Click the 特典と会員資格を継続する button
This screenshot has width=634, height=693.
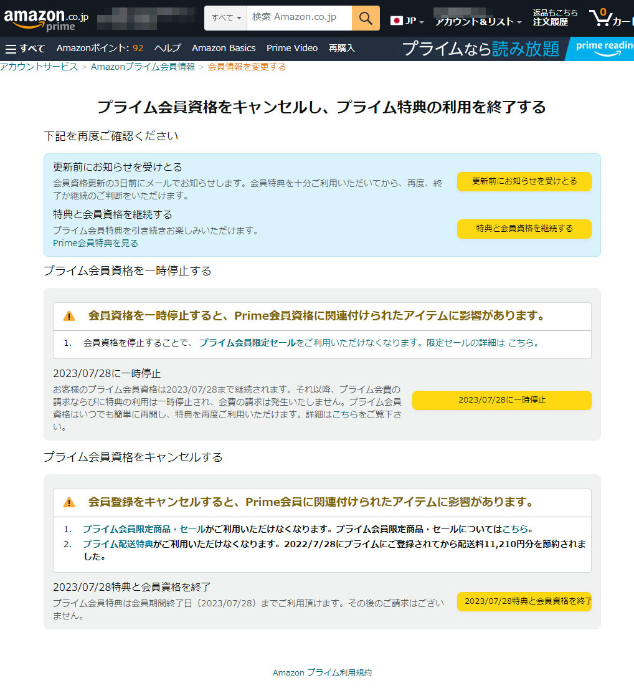point(524,229)
